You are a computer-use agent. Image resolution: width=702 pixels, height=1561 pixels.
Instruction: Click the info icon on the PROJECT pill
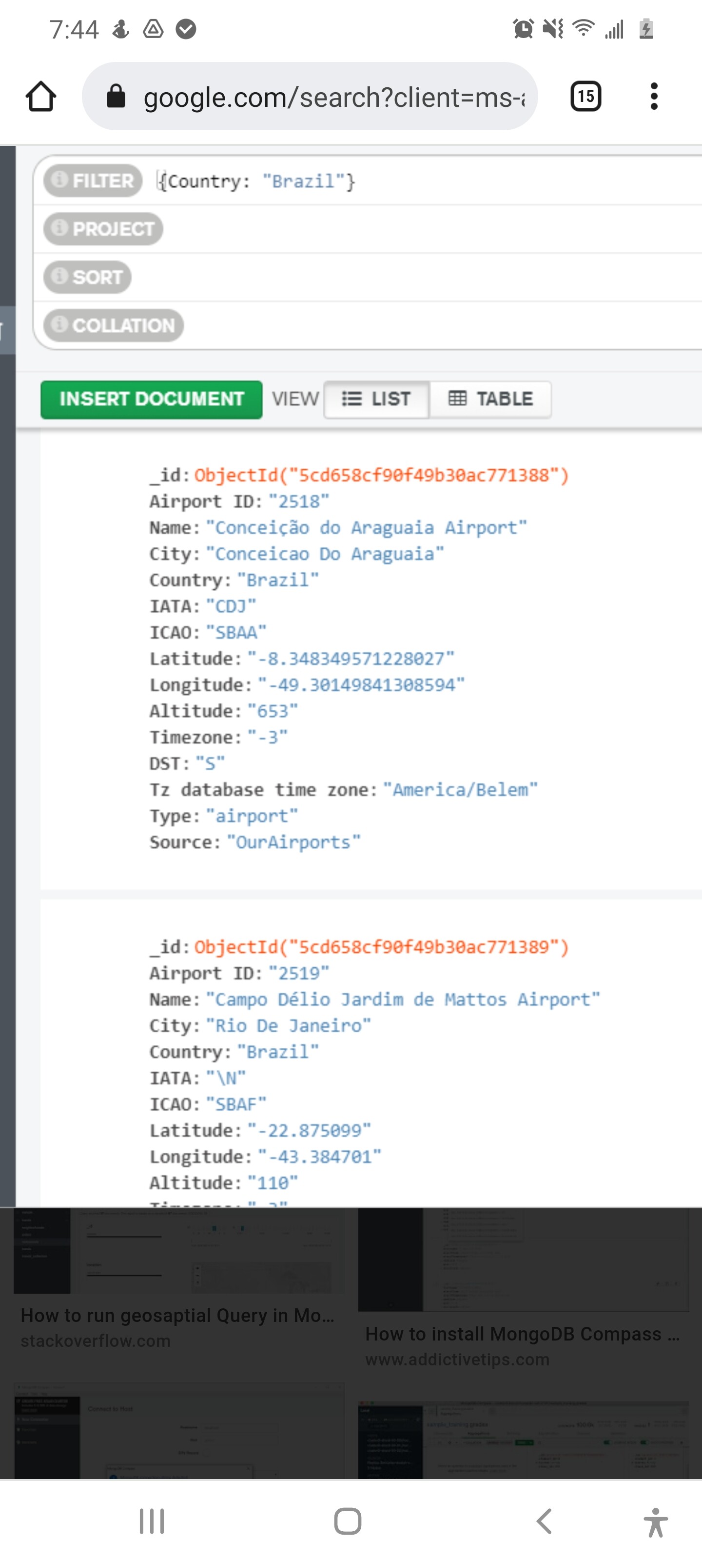coord(59,228)
